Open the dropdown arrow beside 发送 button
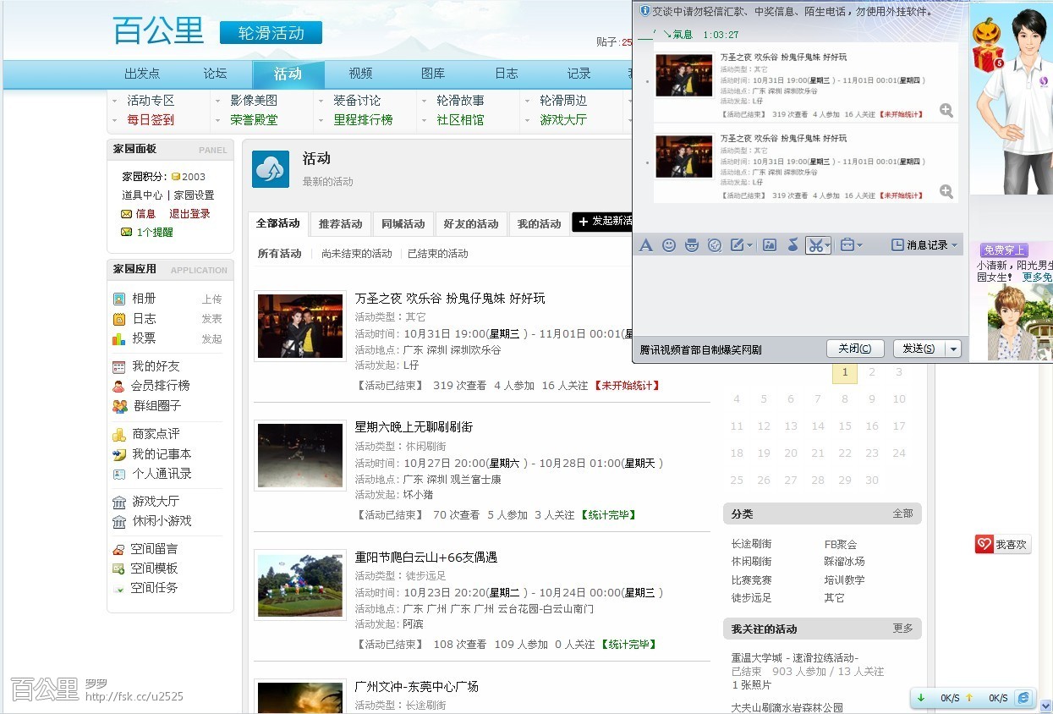This screenshot has width=1053, height=714. (x=954, y=349)
